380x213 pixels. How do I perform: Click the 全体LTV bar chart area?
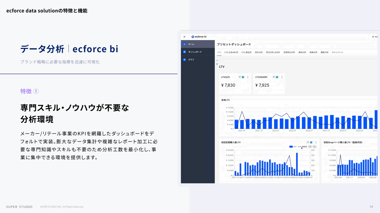(306, 118)
